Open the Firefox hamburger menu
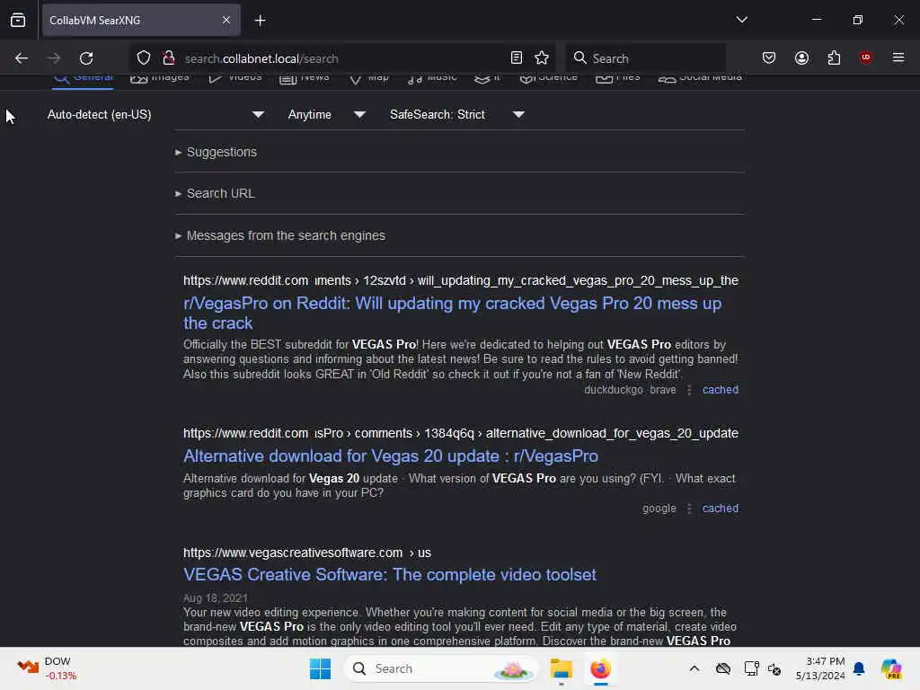 tap(898, 57)
